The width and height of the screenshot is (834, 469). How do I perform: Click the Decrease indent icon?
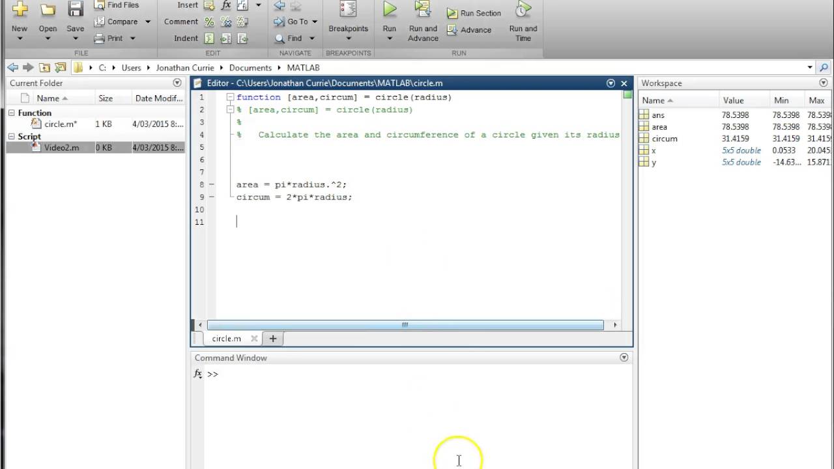(x=242, y=38)
